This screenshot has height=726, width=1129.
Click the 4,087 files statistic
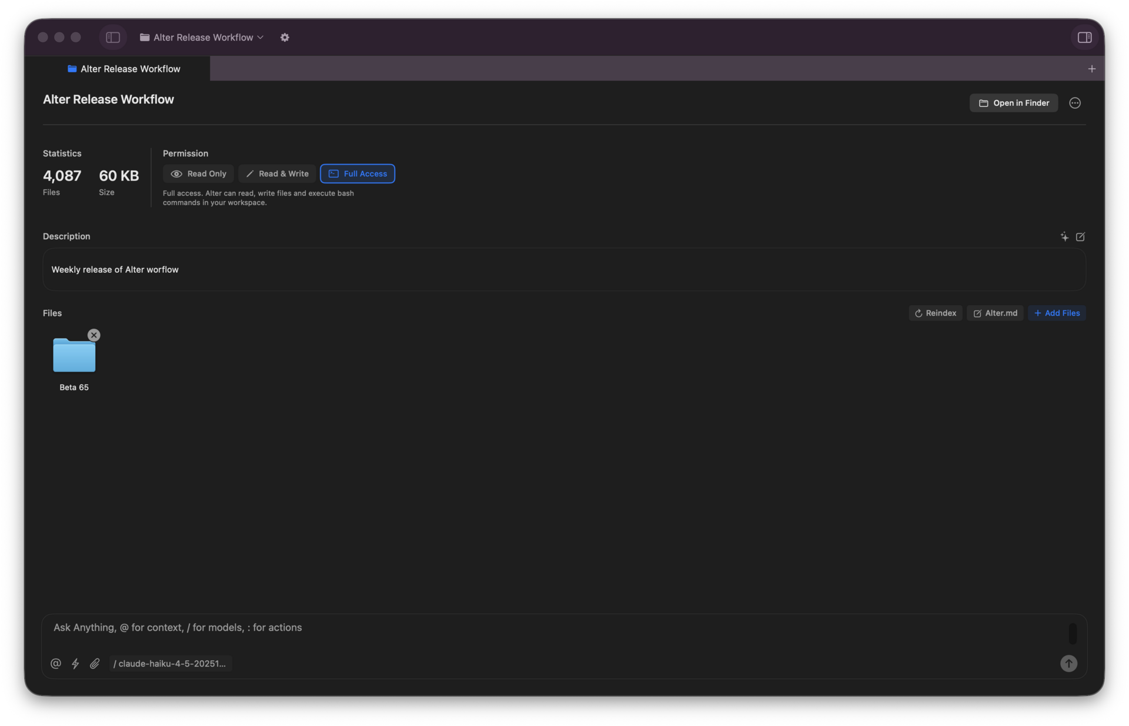[x=62, y=182]
